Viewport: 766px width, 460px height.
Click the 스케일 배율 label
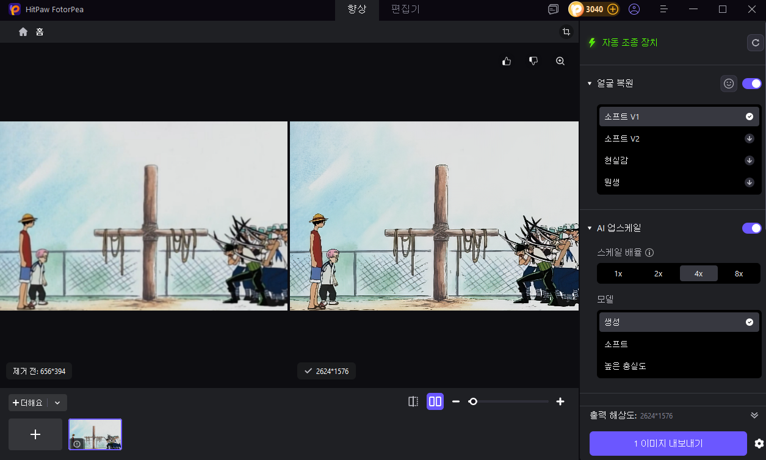click(x=619, y=253)
